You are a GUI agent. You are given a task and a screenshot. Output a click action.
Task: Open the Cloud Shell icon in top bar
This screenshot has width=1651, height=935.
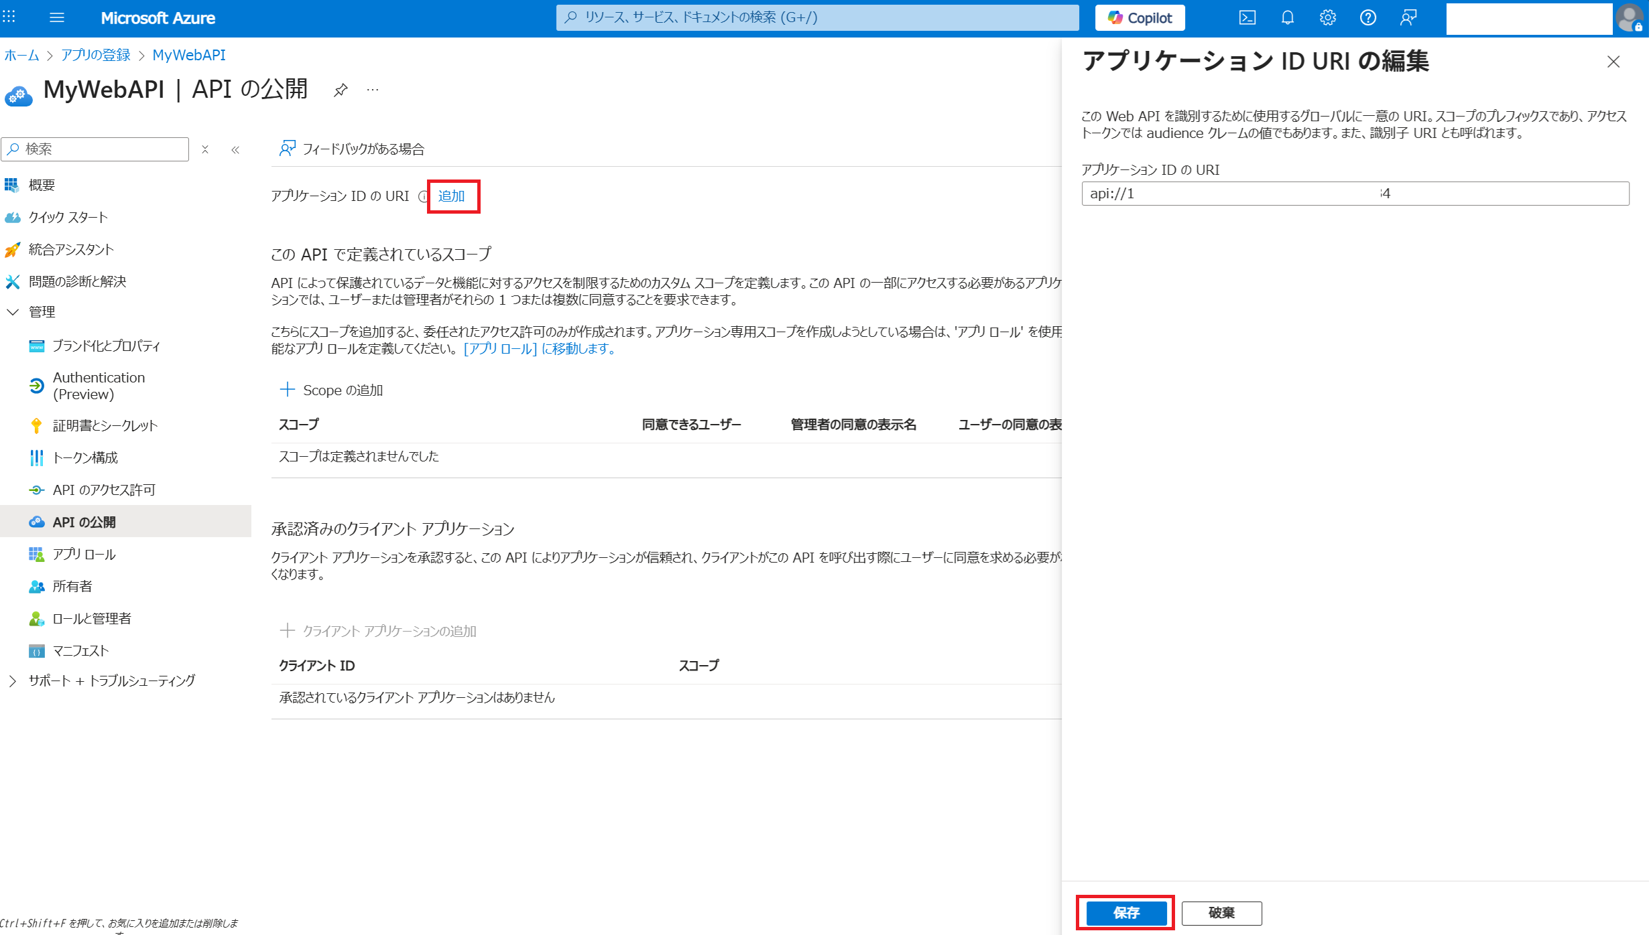point(1247,17)
